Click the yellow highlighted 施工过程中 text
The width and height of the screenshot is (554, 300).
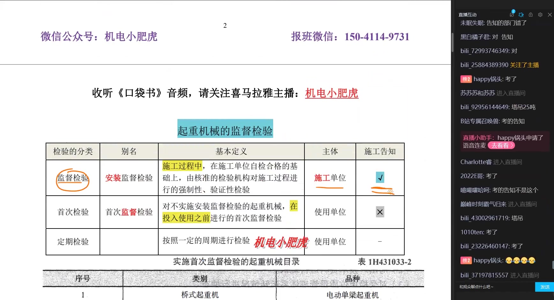(182, 166)
